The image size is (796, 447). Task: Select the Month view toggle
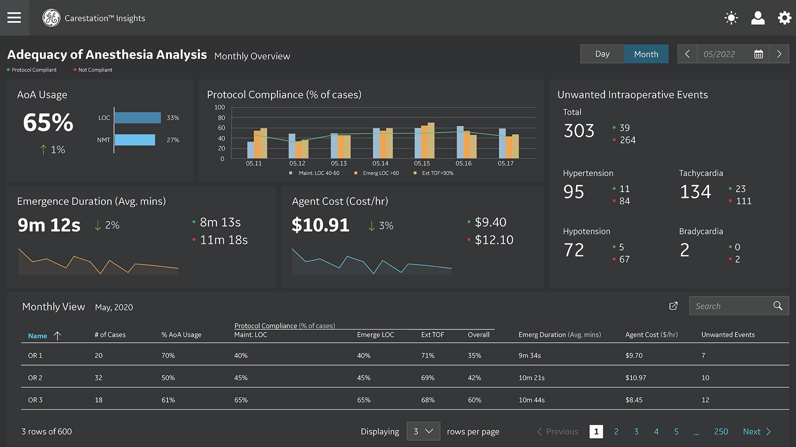click(x=646, y=54)
